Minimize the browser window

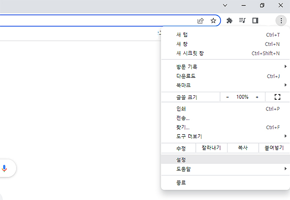[244, 5]
